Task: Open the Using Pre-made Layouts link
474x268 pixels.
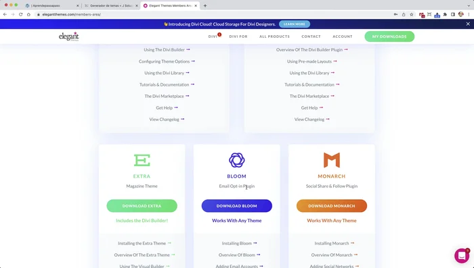Action: [311, 61]
